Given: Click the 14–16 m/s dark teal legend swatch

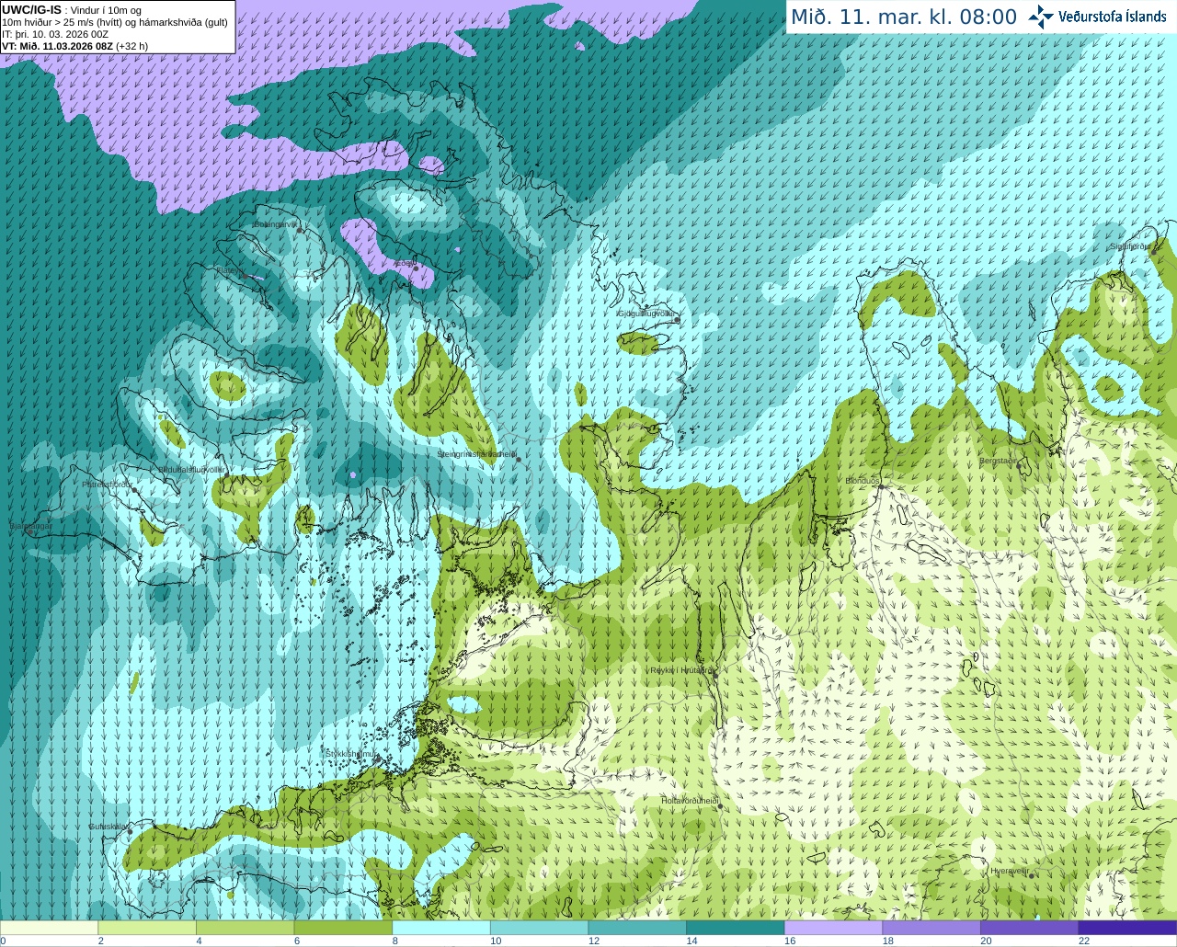Looking at the screenshot, I should (736, 928).
